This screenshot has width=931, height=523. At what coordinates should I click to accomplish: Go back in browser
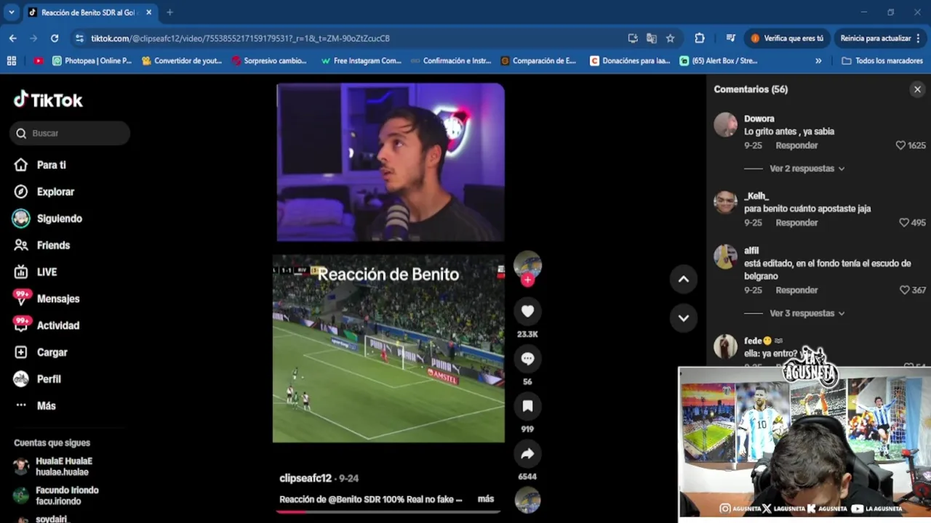(12, 38)
